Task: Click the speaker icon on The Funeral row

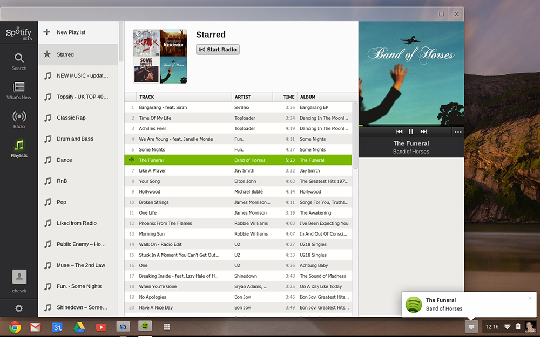Action: click(x=131, y=160)
